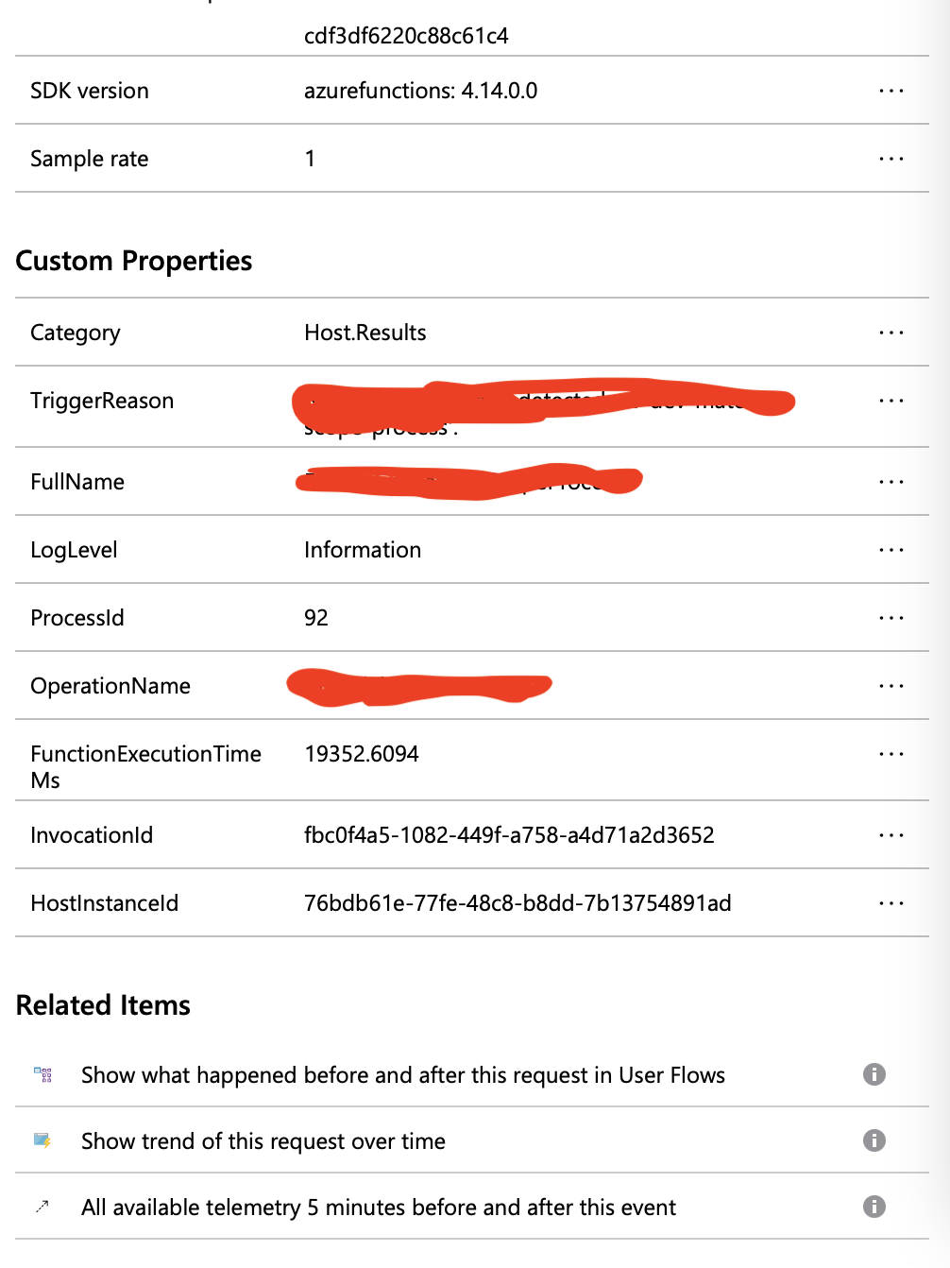Open the ellipsis menu for ProcessId
The image size is (950, 1268).
pyautogui.click(x=891, y=618)
